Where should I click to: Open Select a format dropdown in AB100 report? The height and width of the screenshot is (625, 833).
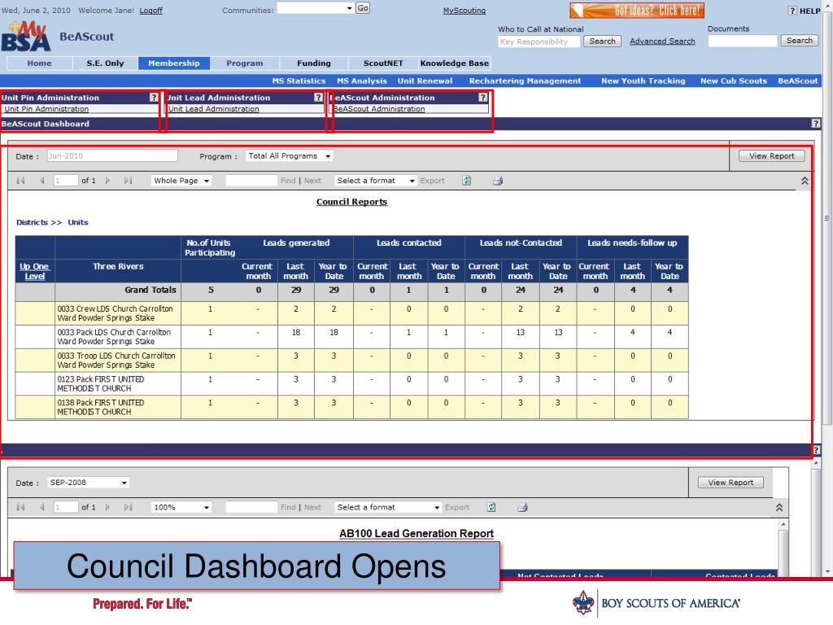pyautogui.click(x=388, y=508)
